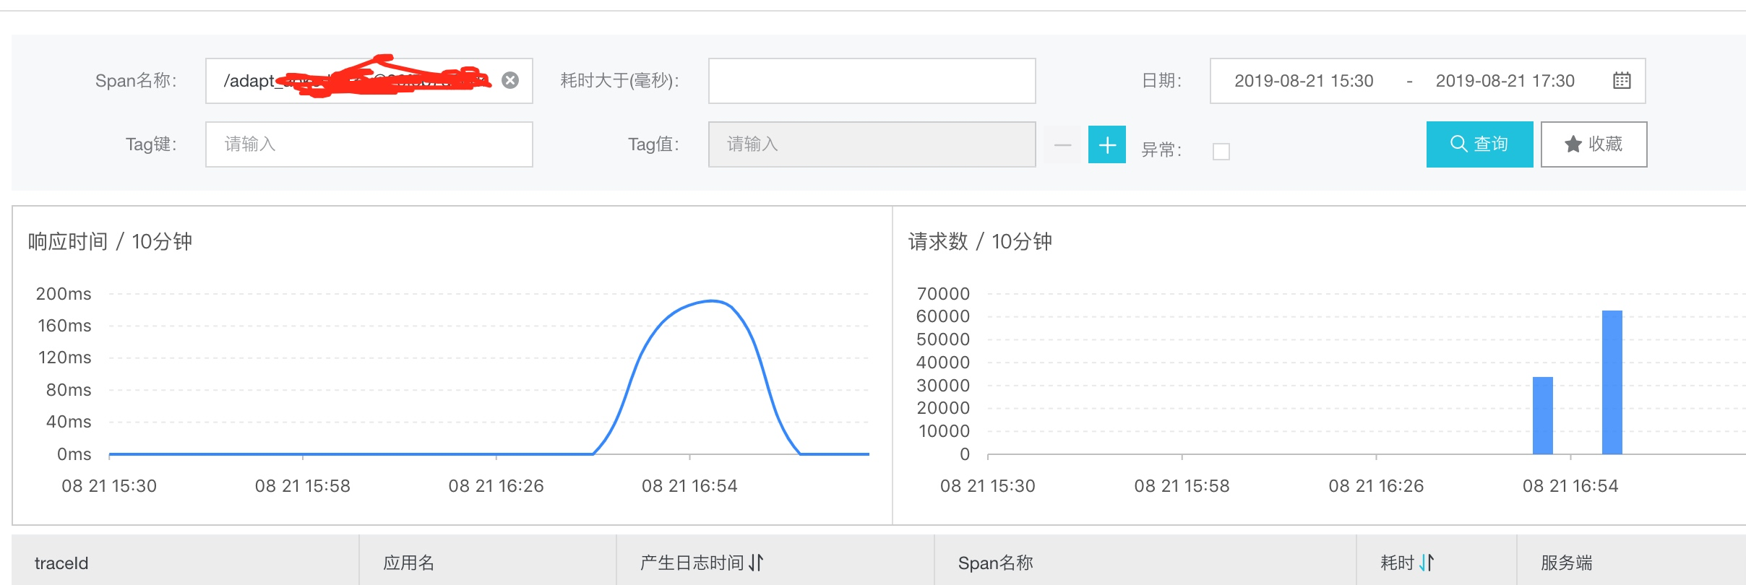The height and width of the screenshot is (585, 1746).
Task: Clear the Span名称 field with the X icon
Action: 510,80
